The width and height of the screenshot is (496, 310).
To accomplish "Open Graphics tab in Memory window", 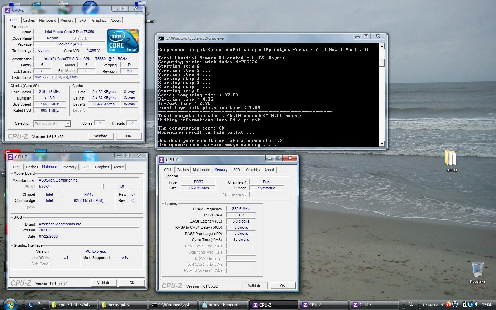I will [253, 170].
